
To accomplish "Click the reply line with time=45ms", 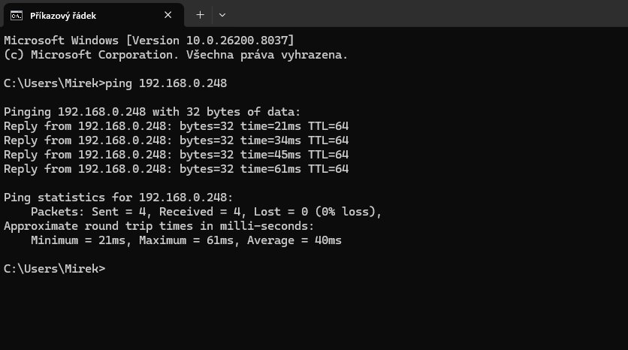I will [176, 154].
